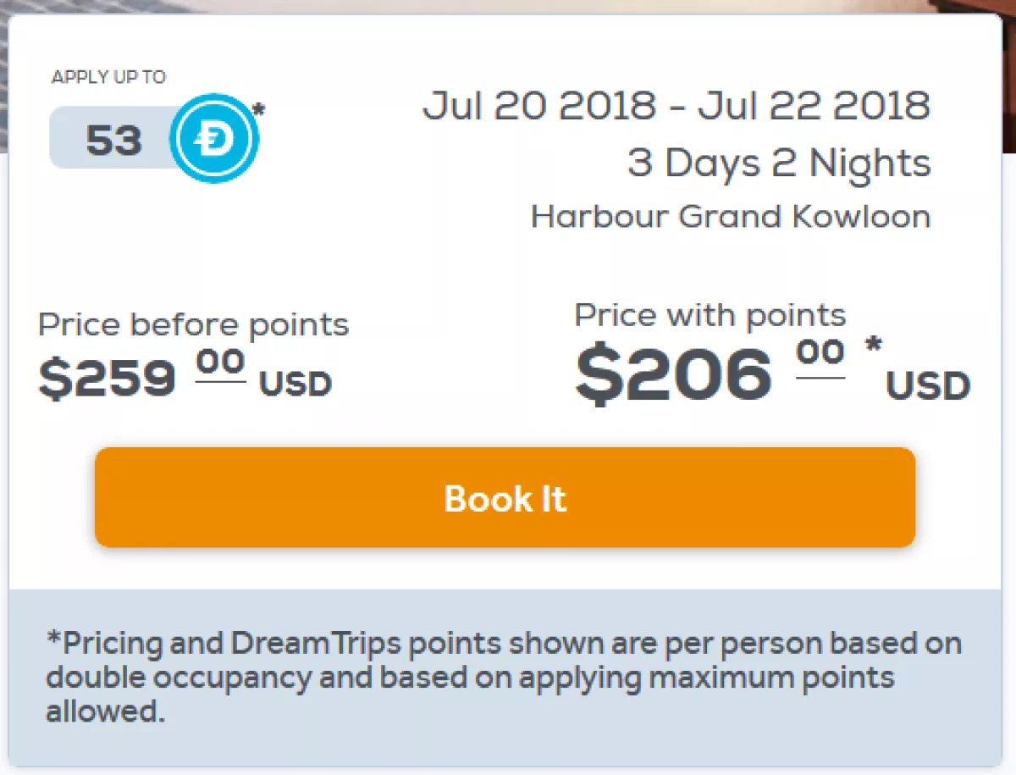
Task: Click the asterisk after the $206 price
Action: [874, 346]
